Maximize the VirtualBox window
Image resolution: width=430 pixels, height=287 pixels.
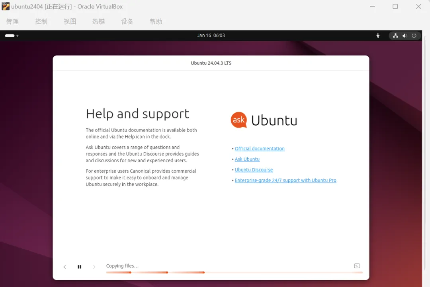(x=395, y=6)
